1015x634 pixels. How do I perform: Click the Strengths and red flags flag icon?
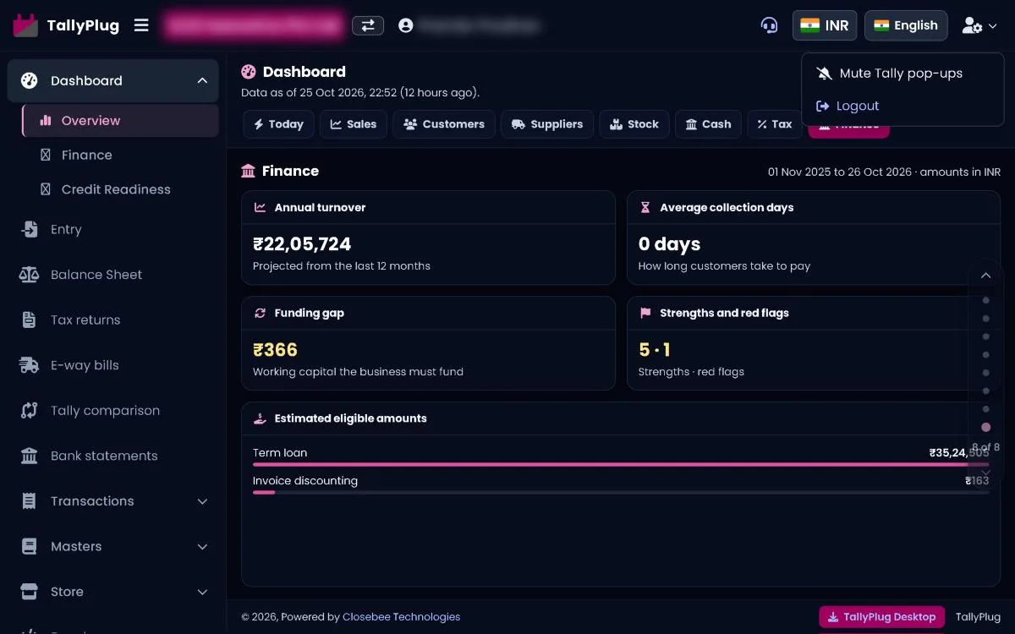point(645,313)
